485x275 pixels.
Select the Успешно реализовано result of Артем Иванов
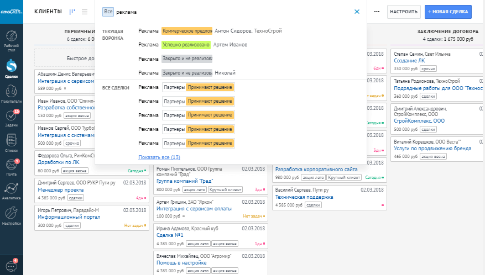(186, 45)
